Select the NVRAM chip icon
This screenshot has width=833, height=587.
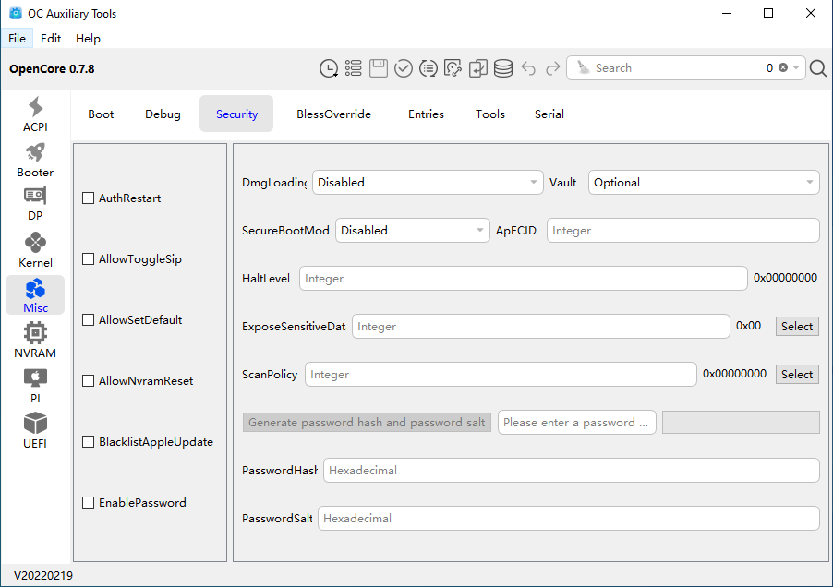tap(35, 334)
